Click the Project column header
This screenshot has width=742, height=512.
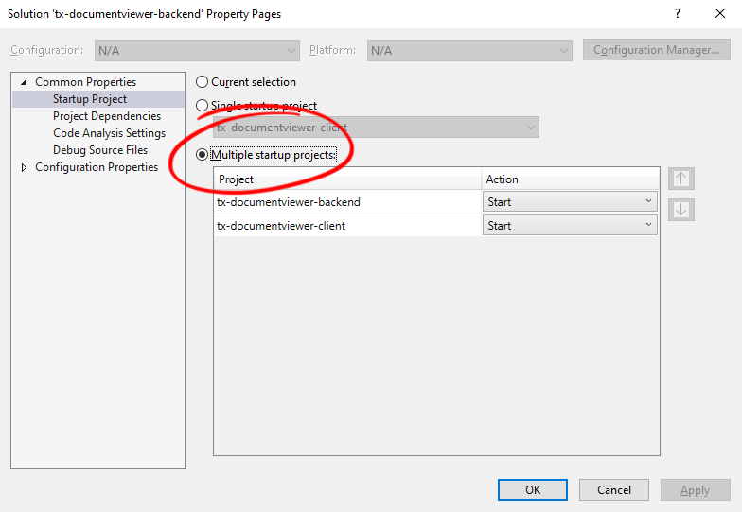[348, 179]
